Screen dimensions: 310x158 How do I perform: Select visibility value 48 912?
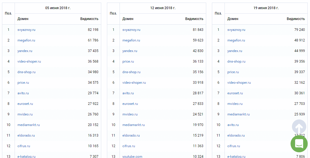click(299, 40)
